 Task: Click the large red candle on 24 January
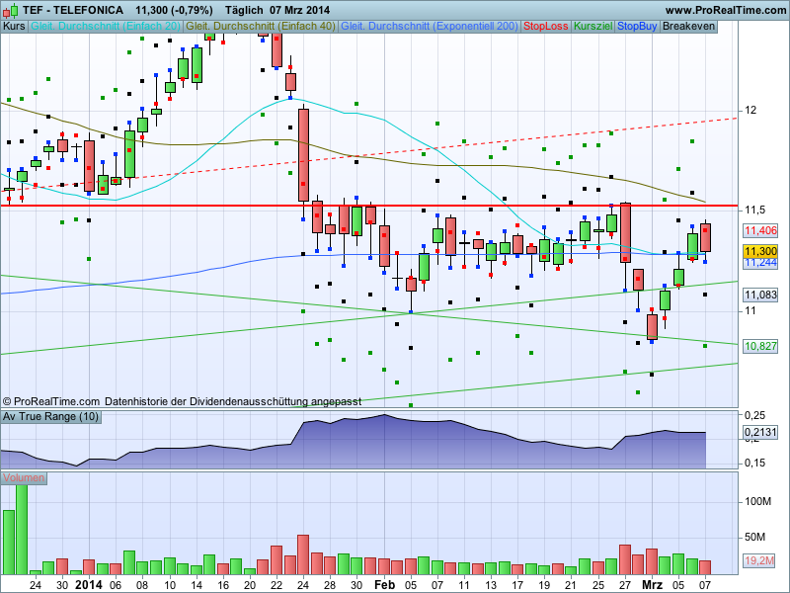pos(303,155)
